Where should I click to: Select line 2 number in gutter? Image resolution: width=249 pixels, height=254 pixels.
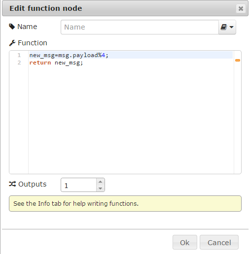[x=19, y=63]
